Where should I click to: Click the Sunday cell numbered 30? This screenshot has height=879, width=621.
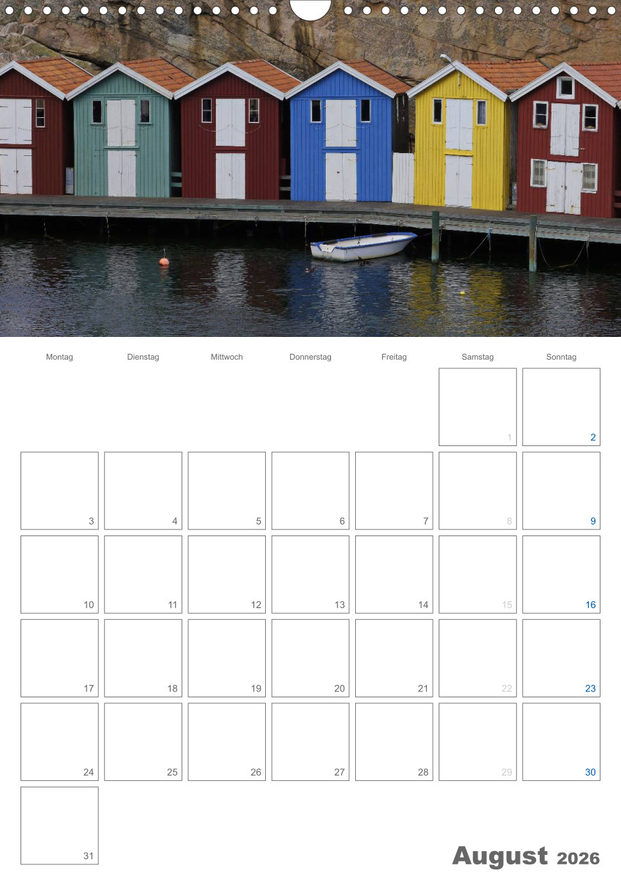point(561,742)
